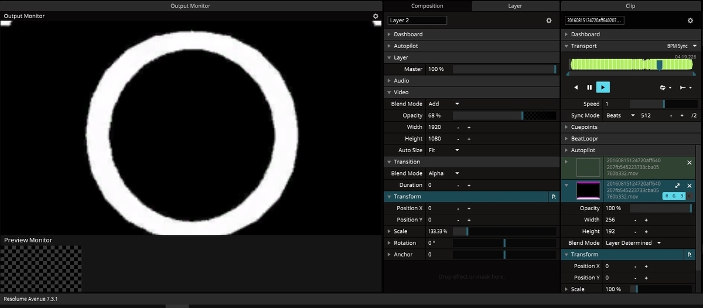Decrease layer Position Y with minus

[x=458, y=220]
